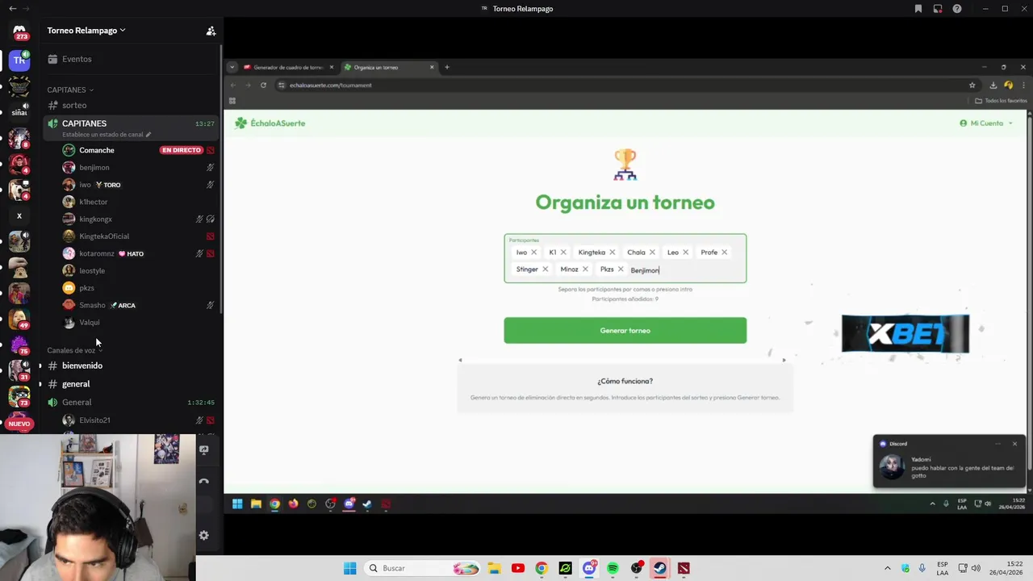The width and height of the screenshot is (1033, 581).
Task: Bookmark page with the star icon
Action: tap(972, 85)
